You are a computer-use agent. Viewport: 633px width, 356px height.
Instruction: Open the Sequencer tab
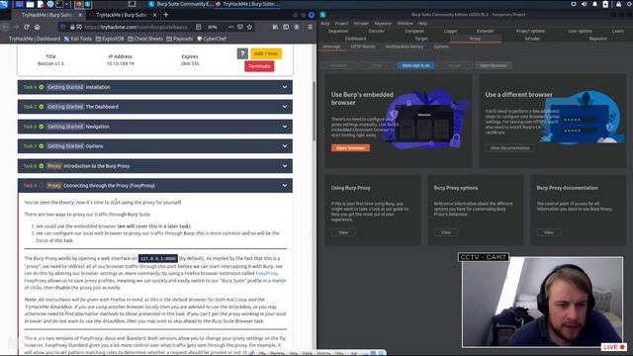pos(338,31)
